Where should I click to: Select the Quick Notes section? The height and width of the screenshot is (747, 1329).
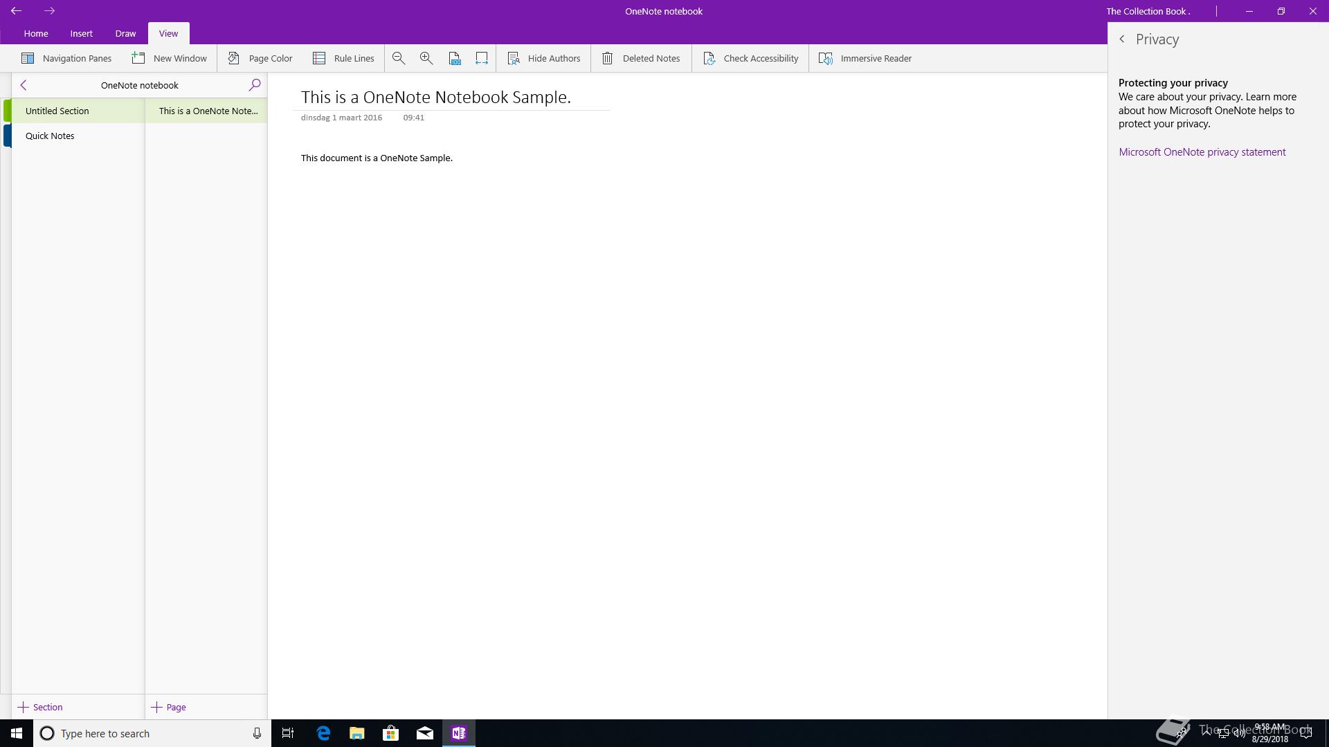point(50,136)
